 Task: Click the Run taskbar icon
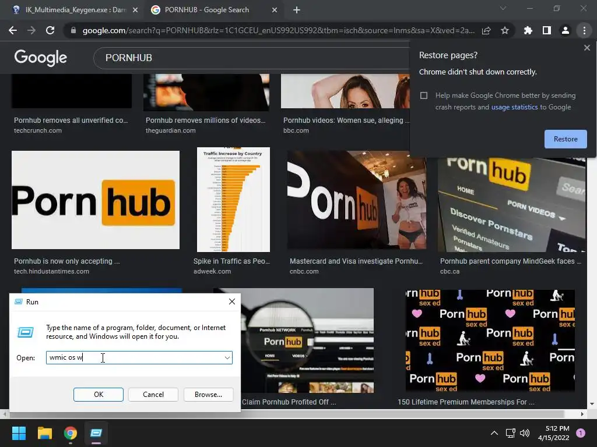(x=96, y=433)
